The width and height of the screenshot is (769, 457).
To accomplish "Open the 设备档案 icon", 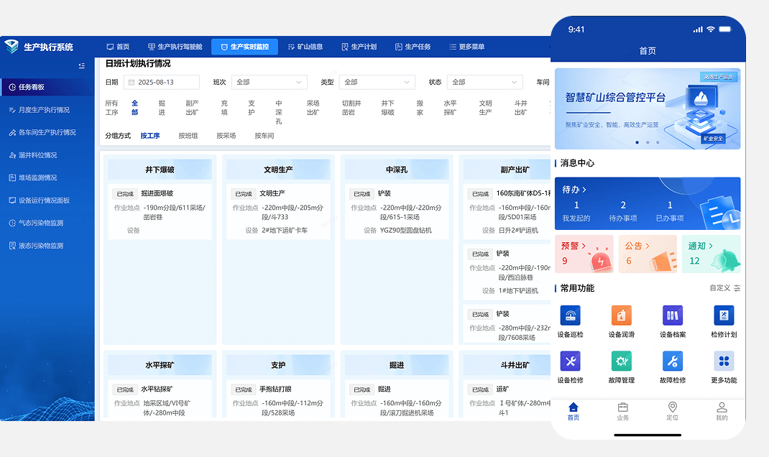I will (673, 315).
